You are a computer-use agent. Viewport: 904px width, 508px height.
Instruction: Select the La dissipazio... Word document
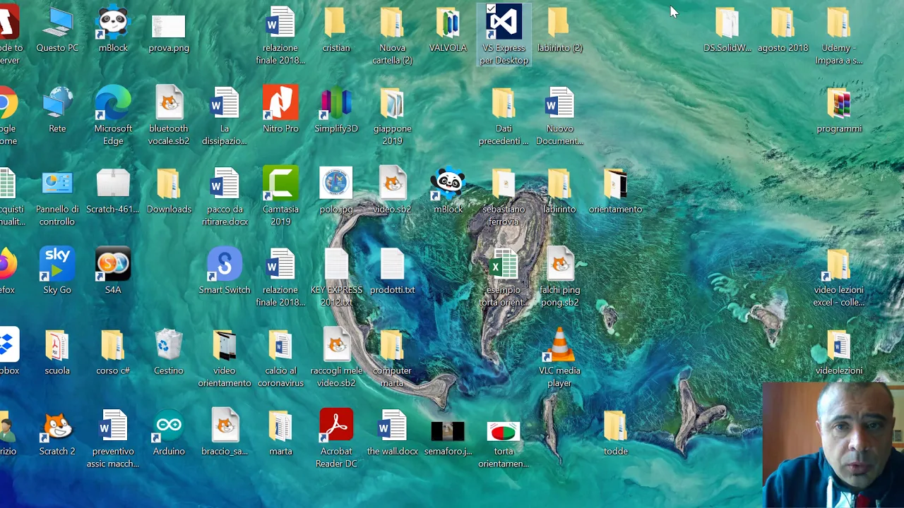coord(225,116)
